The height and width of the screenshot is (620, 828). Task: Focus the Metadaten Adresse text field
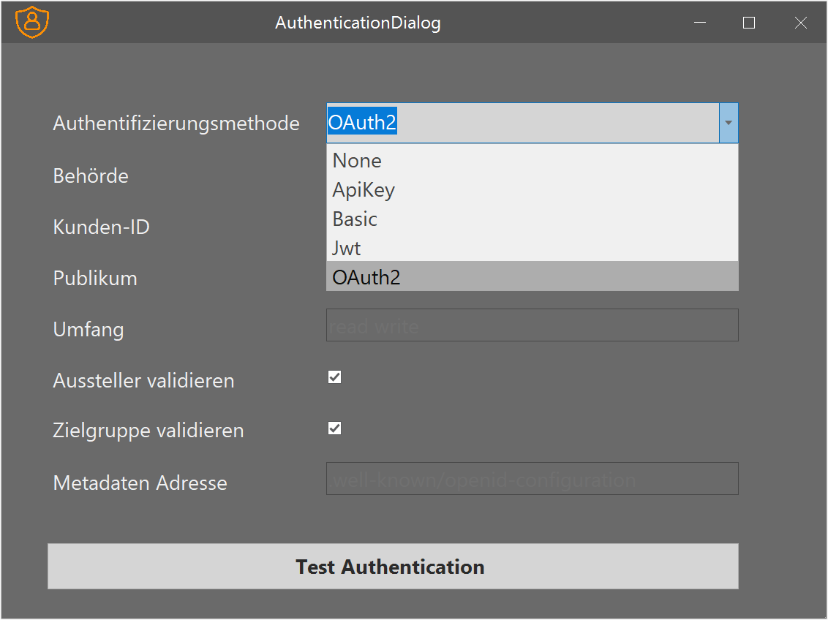(532, 479)
